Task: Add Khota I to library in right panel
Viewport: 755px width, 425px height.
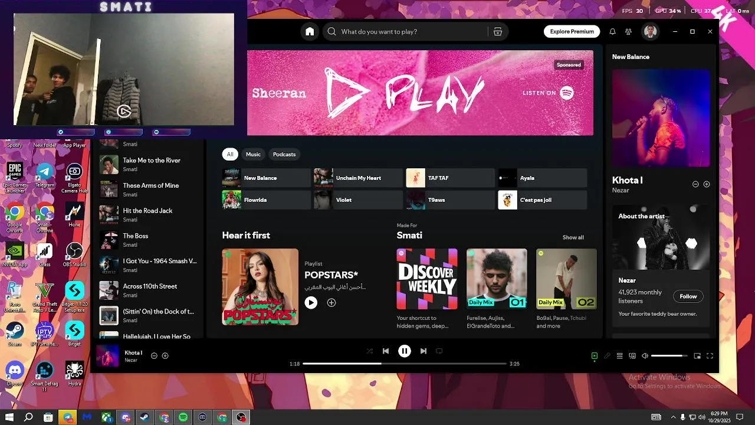Action: coord(707,184)
